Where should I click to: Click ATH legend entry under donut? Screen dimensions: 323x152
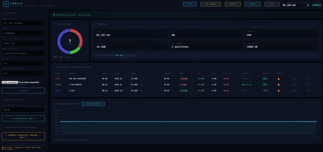point(57,57)
